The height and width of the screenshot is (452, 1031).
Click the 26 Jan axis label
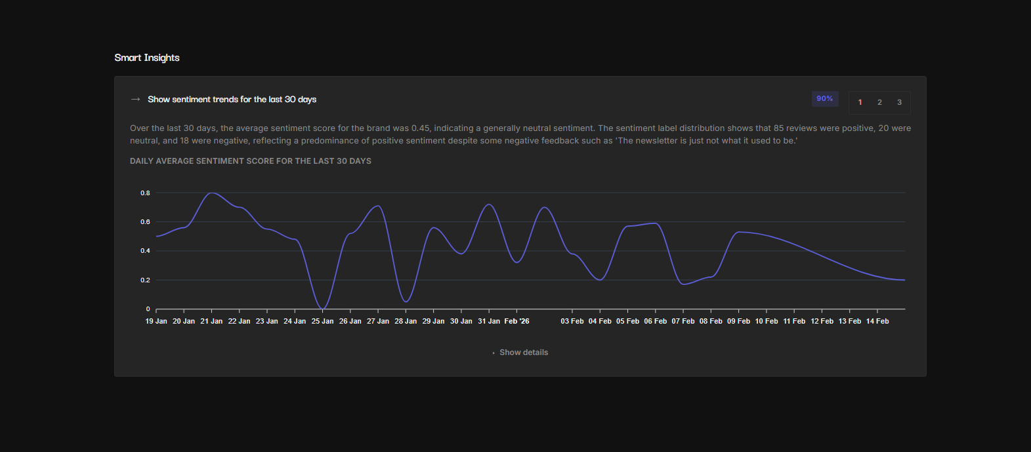click(350, 322)
